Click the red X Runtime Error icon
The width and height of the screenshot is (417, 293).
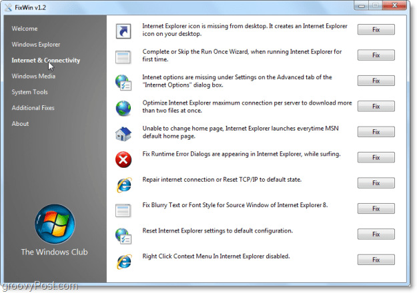click(123, 160)
